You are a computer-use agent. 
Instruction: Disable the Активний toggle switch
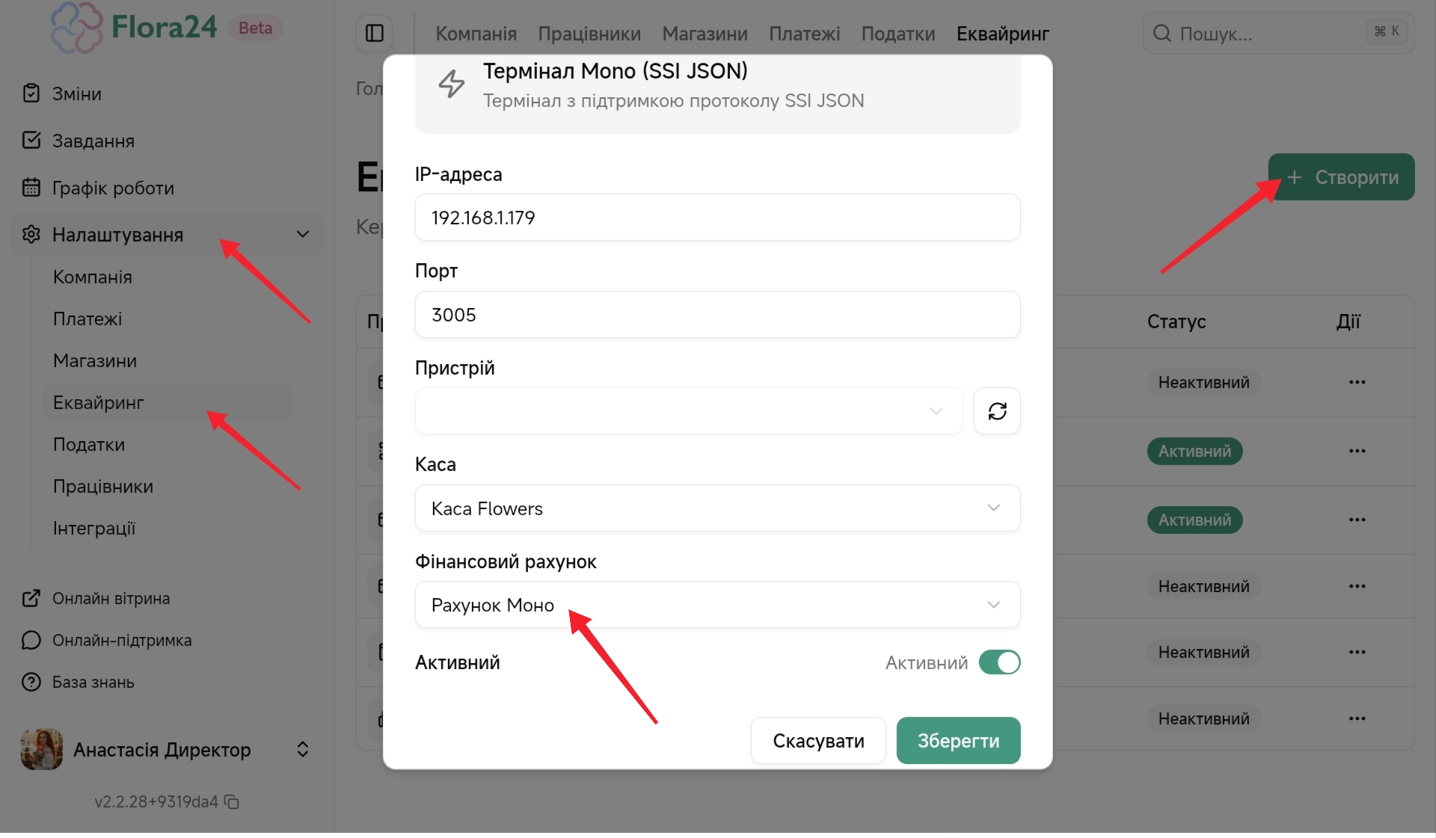[x=999, y=662]
